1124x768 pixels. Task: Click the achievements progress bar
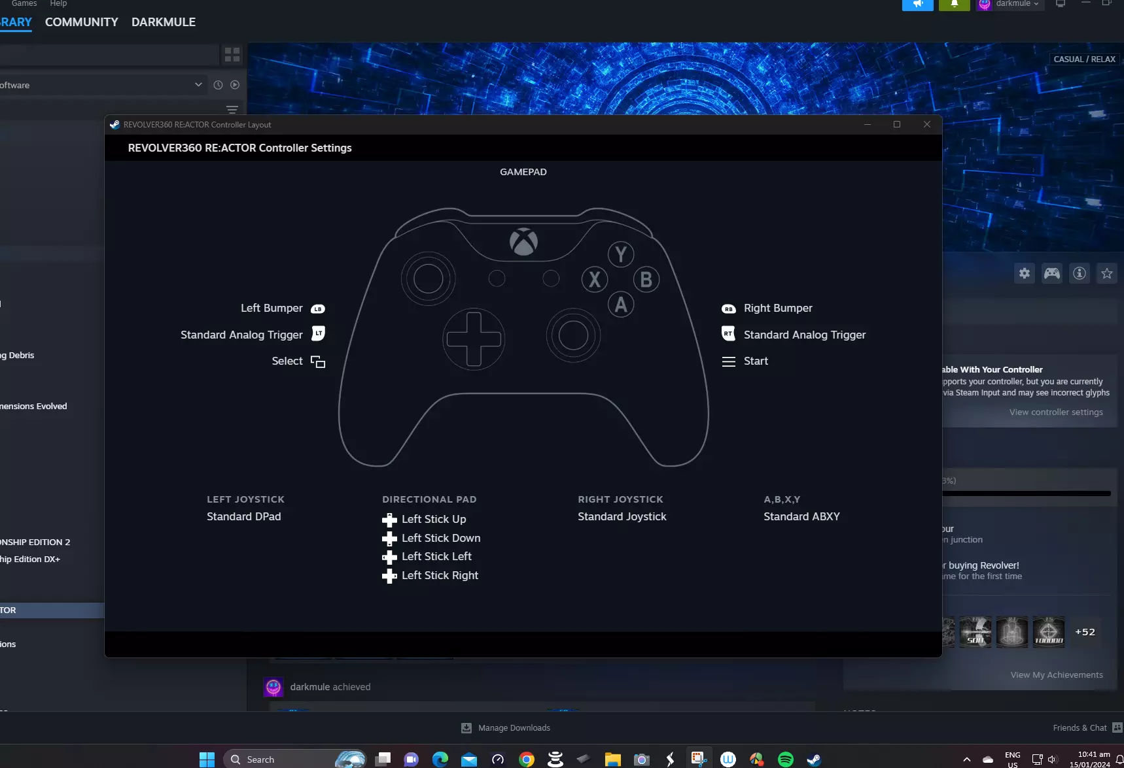(1027, 493)
